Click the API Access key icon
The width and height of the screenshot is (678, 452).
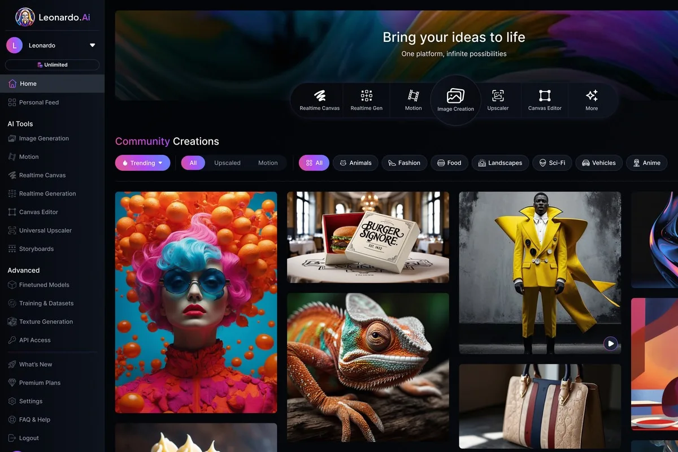point(12,340)
